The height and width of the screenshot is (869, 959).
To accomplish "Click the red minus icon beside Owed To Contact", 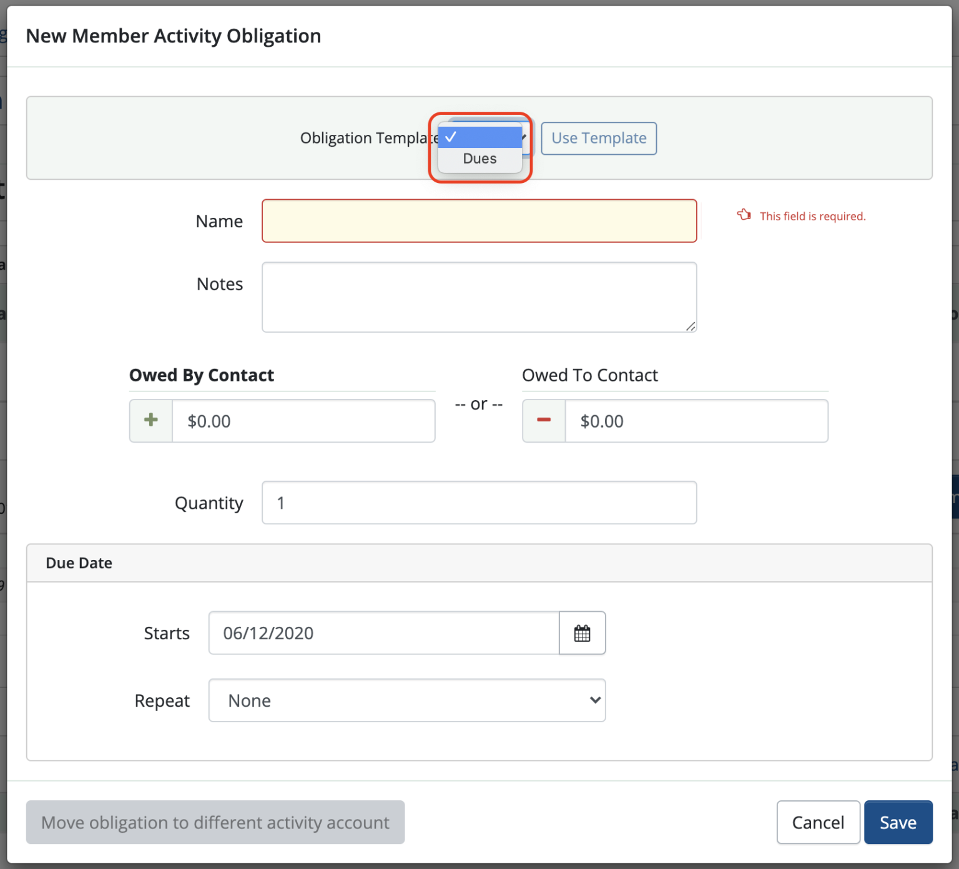I will [543, 421].
